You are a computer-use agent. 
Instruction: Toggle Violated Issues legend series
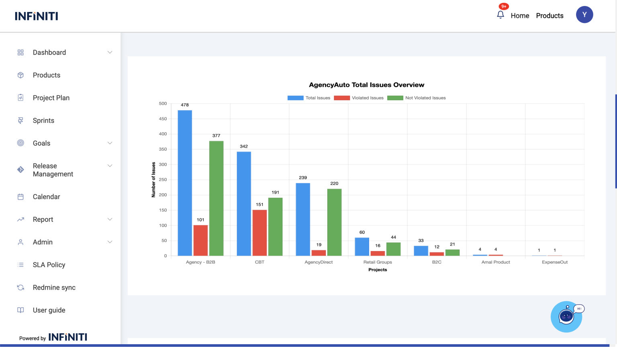point(359,98)
